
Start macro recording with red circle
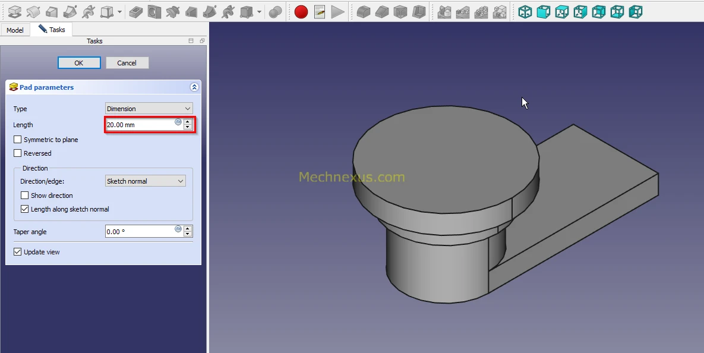point(301,11)
